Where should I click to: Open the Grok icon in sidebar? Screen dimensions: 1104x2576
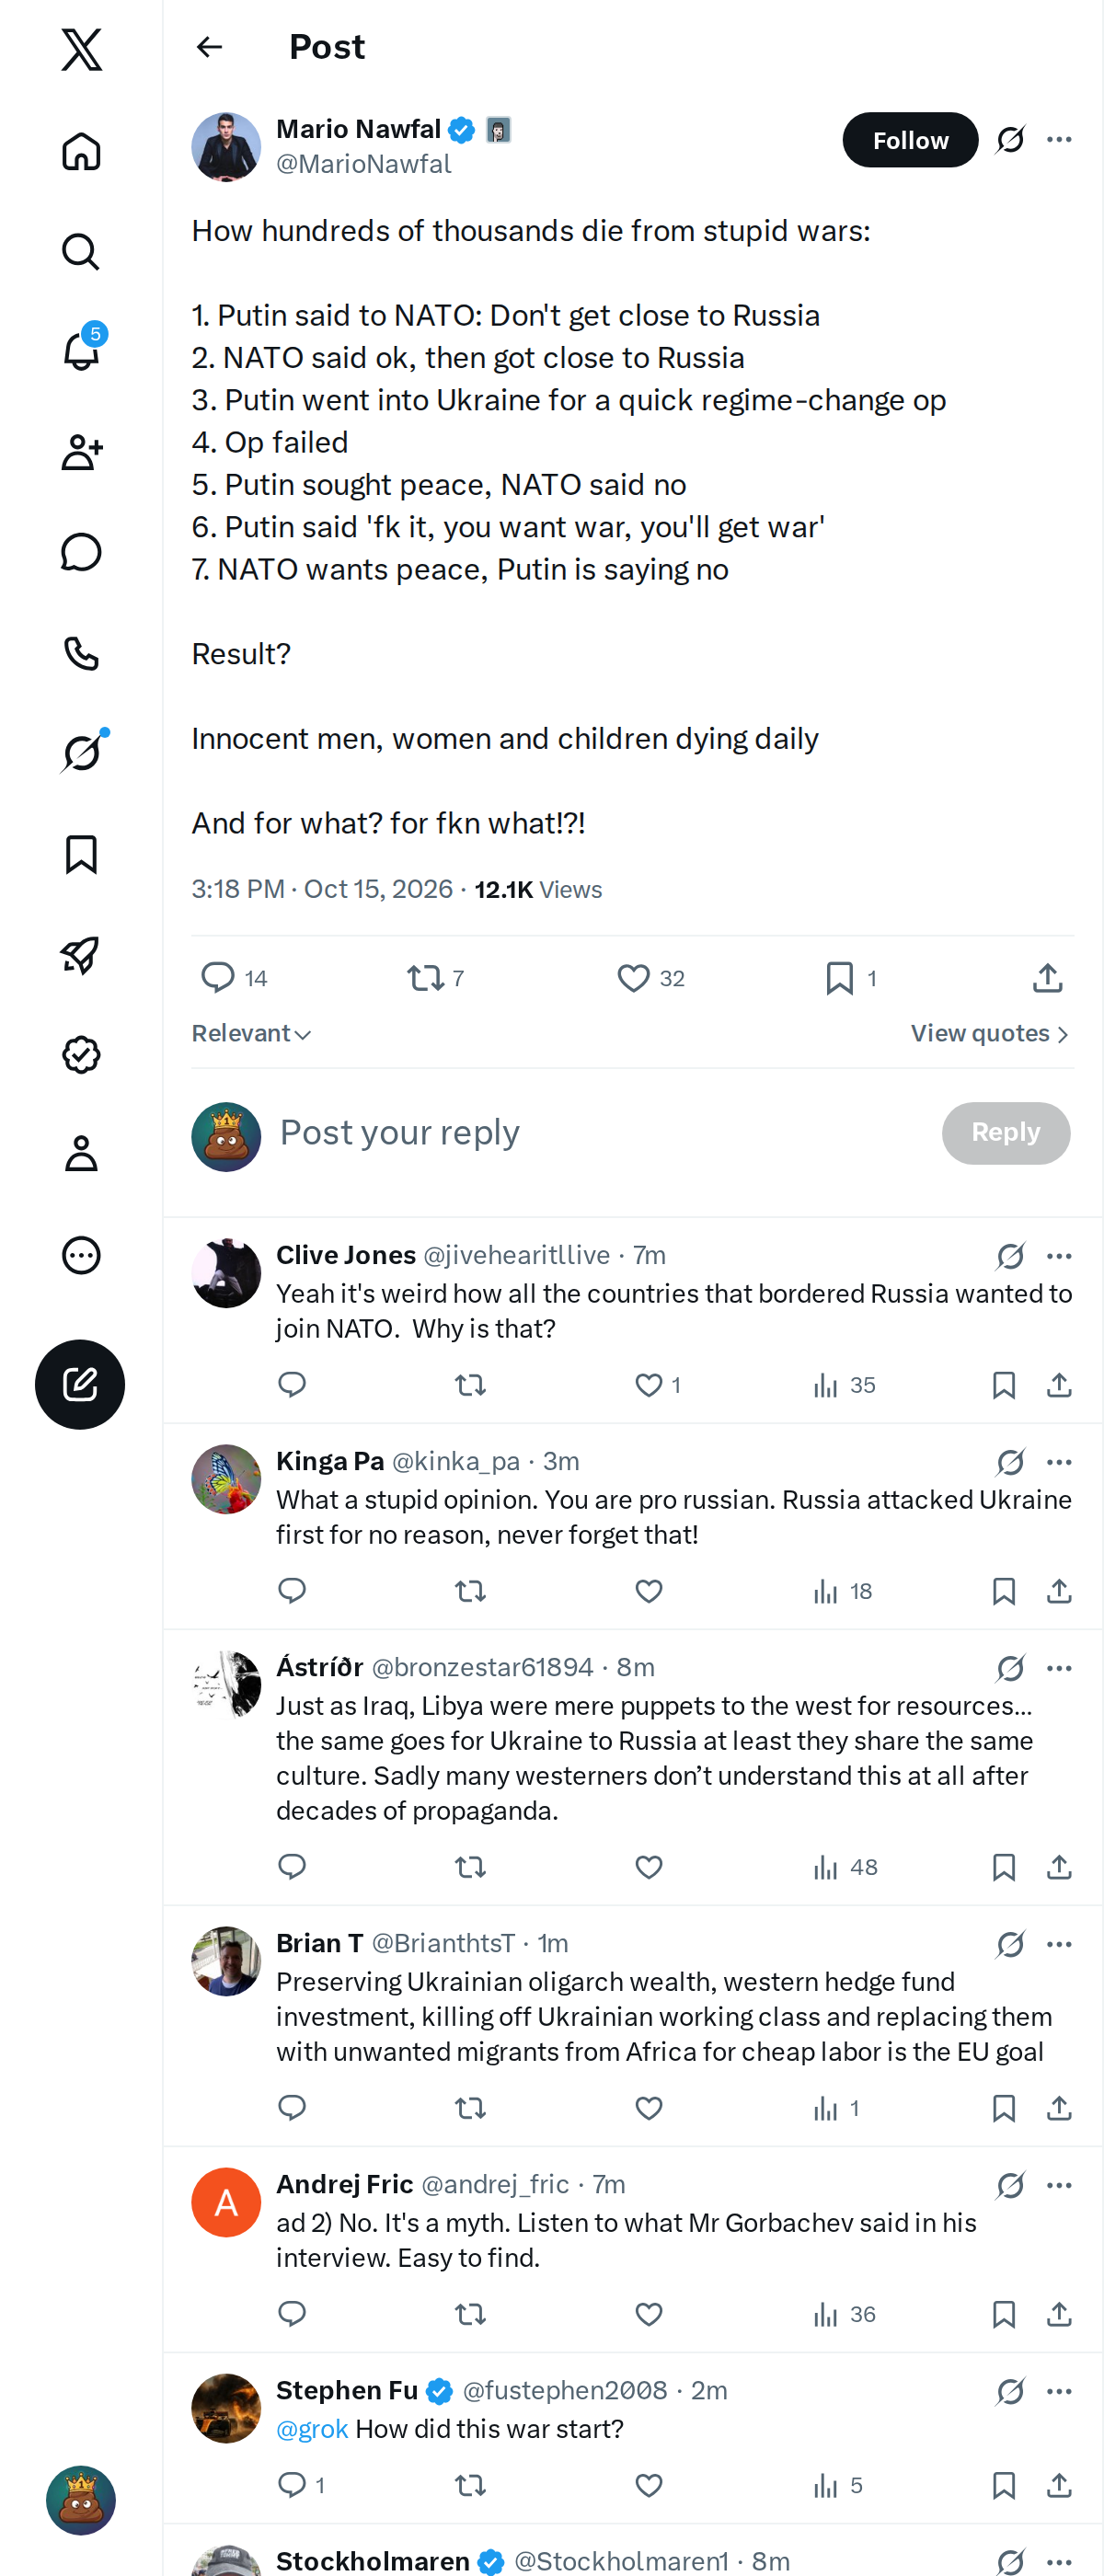[x=81, y=752]
